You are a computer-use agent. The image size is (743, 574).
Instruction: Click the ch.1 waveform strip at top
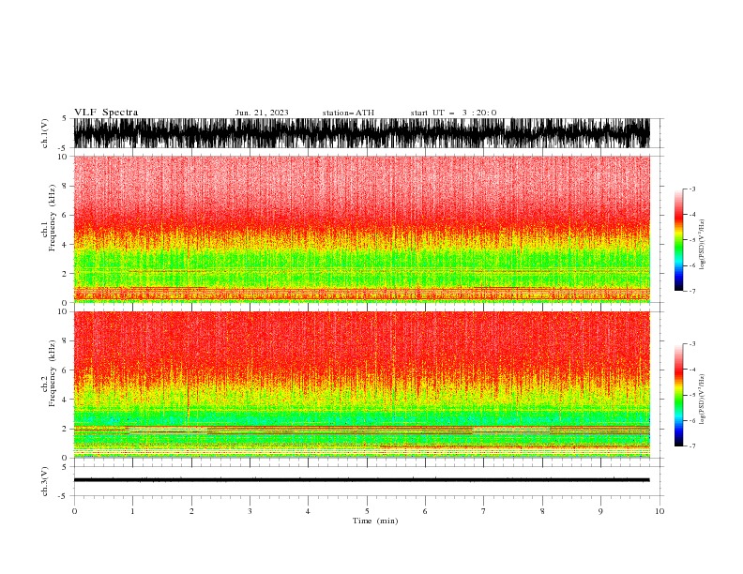362,133
